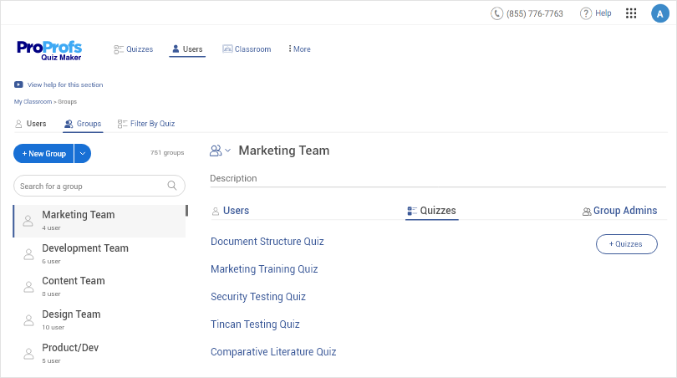Image resolution: width=677 pixels, height=378 pixels.
Task: Open the Help question mark icon
Action: coord(586,13)
